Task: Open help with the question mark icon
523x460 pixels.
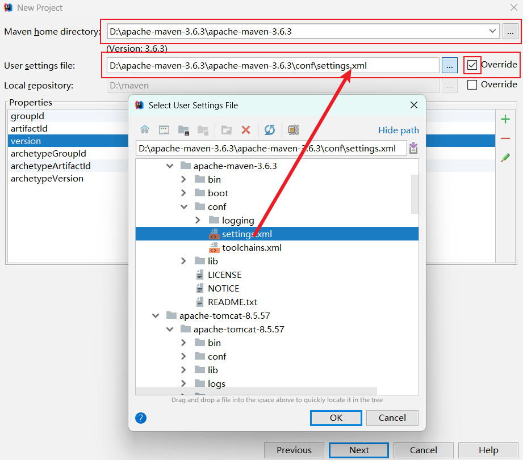Action: click(141, 418)
